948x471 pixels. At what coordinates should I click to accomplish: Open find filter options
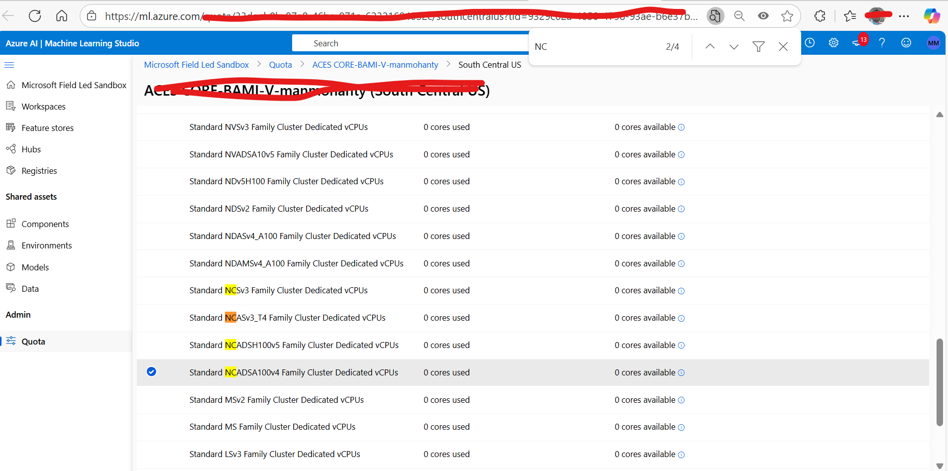coord(758,46)
